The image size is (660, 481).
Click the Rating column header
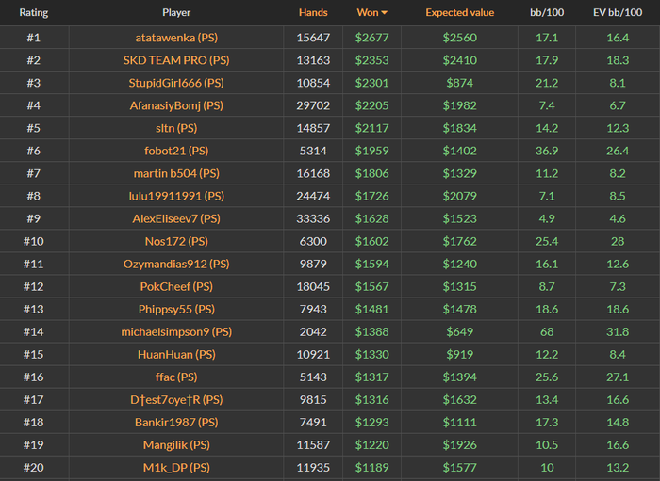pyautogui.click(x=34, y=13)
